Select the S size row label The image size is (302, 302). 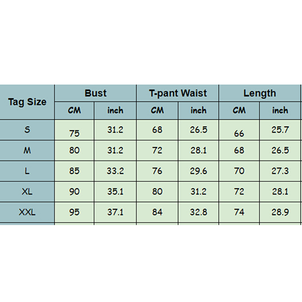[27, 130]
